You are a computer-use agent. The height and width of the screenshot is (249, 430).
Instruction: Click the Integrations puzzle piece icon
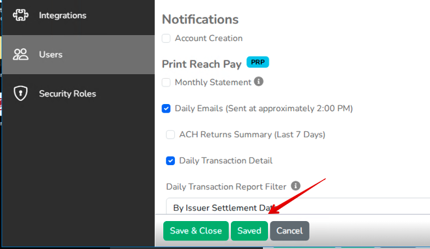[21, 15]
